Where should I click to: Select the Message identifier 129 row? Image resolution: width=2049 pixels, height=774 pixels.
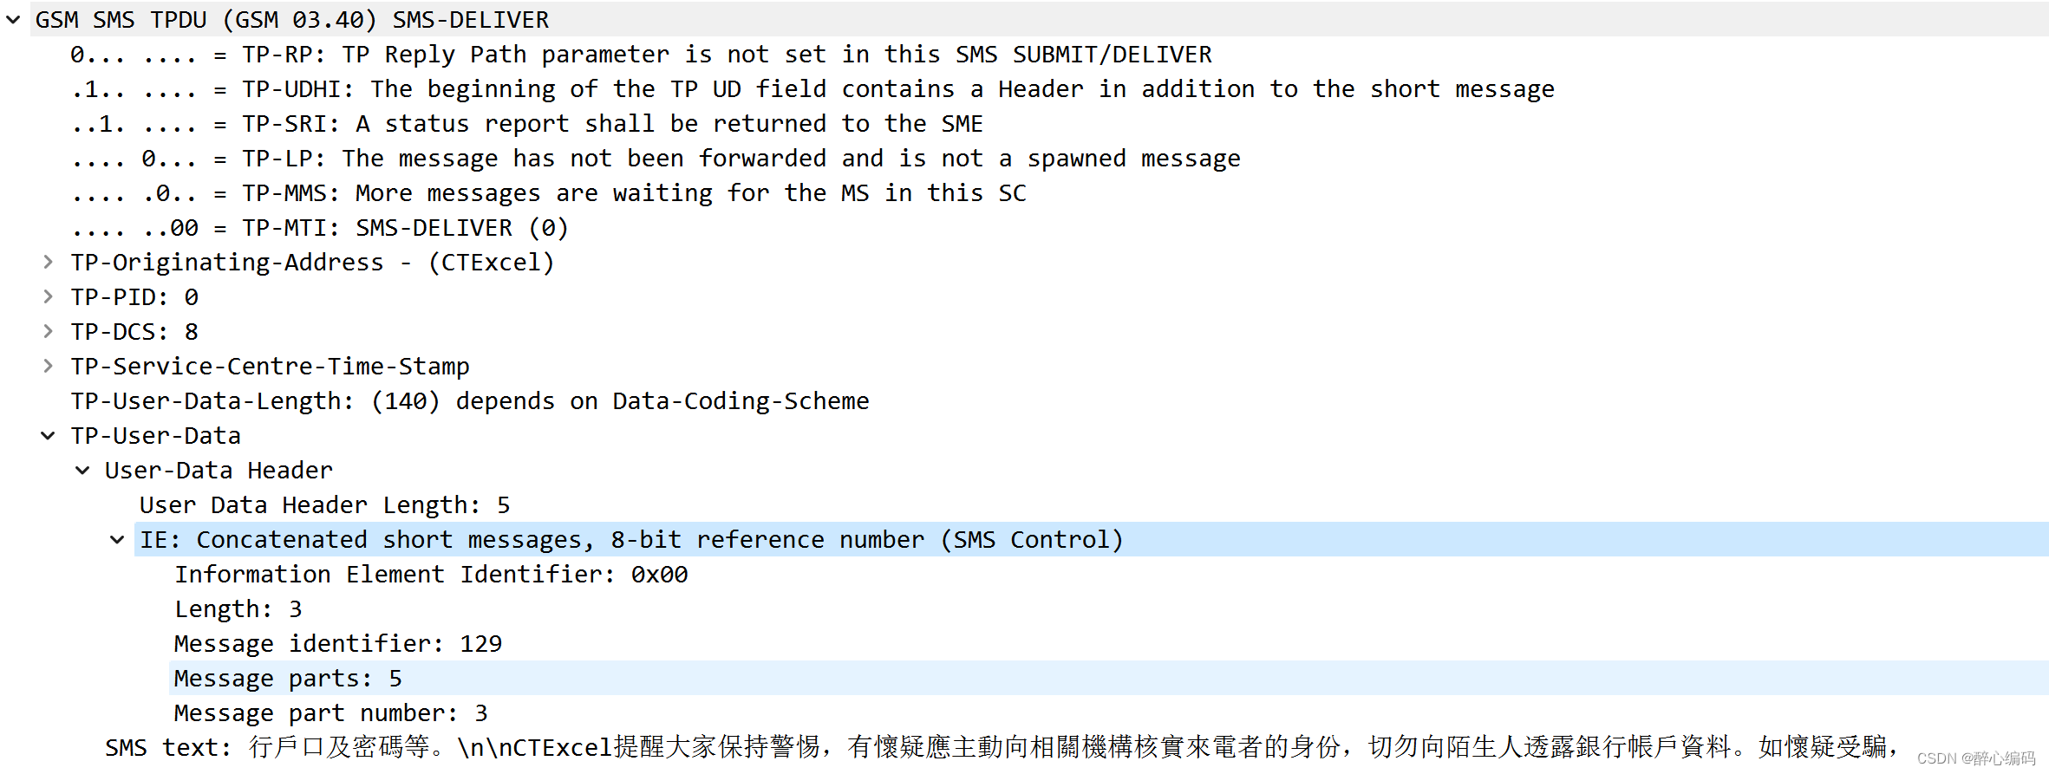(x=338, y=643)
